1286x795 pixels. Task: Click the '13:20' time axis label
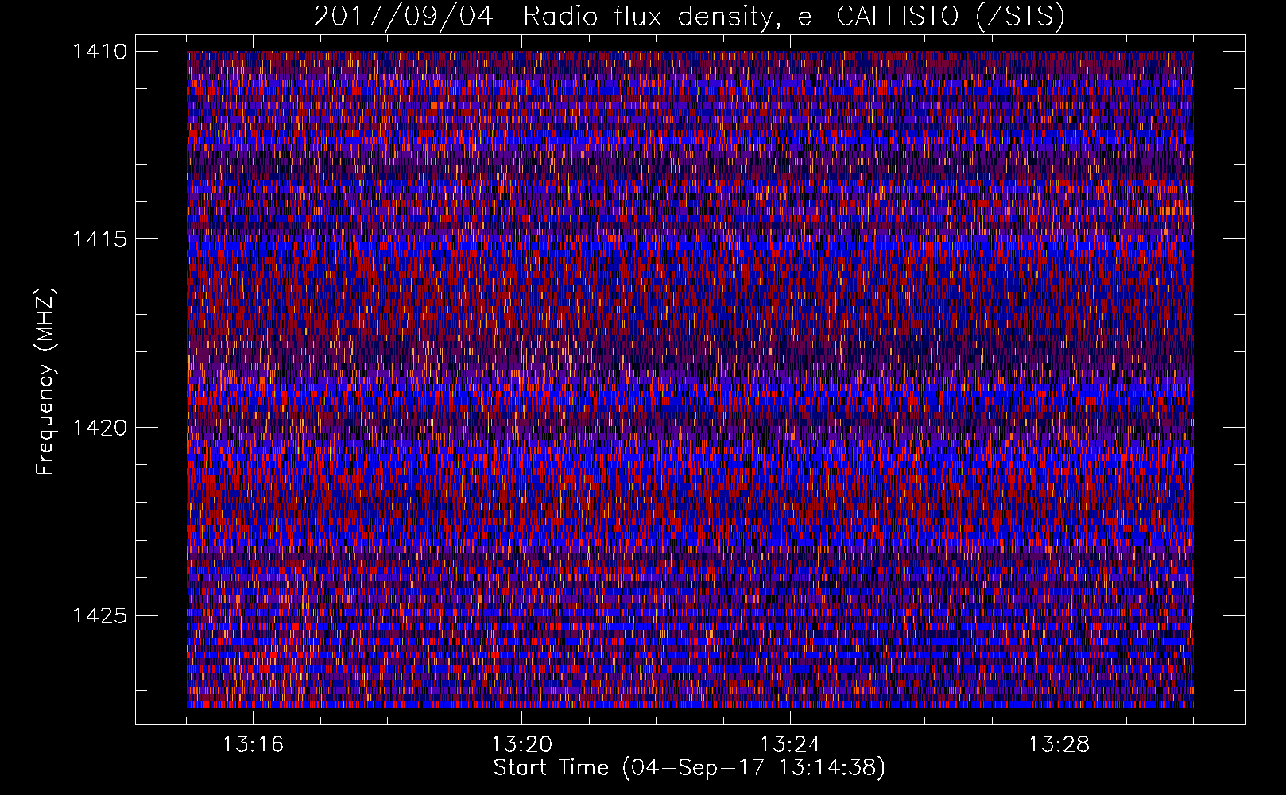pos(521,745)
